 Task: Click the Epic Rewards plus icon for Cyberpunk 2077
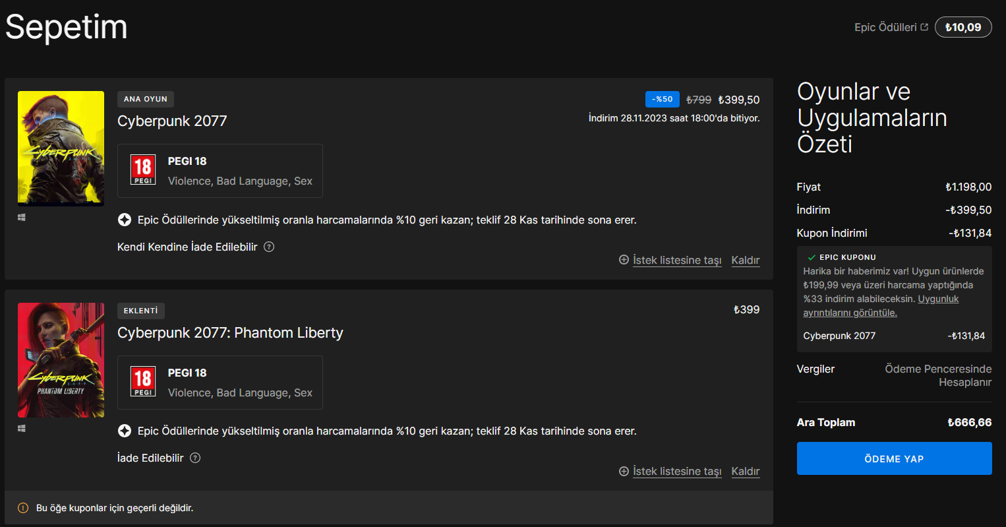pyautogui.click(x=124, y=220)
